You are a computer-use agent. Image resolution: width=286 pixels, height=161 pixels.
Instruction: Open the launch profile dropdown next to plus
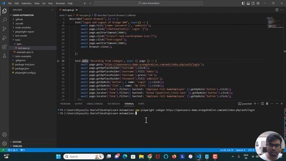pos(258,104)
